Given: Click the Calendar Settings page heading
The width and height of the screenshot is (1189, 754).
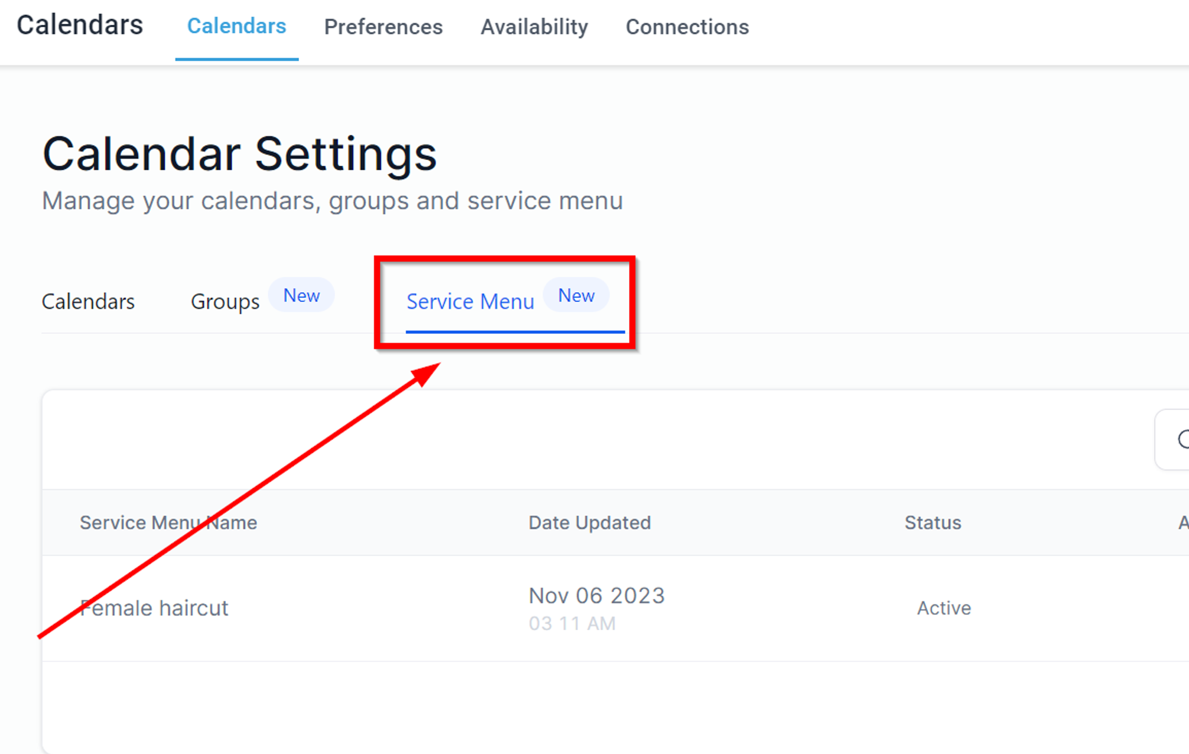Looking at the screenshot, I should [240, 154].
